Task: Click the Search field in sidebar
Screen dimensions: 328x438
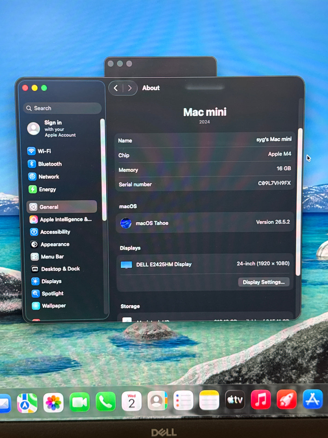Action: pos(63,108)
